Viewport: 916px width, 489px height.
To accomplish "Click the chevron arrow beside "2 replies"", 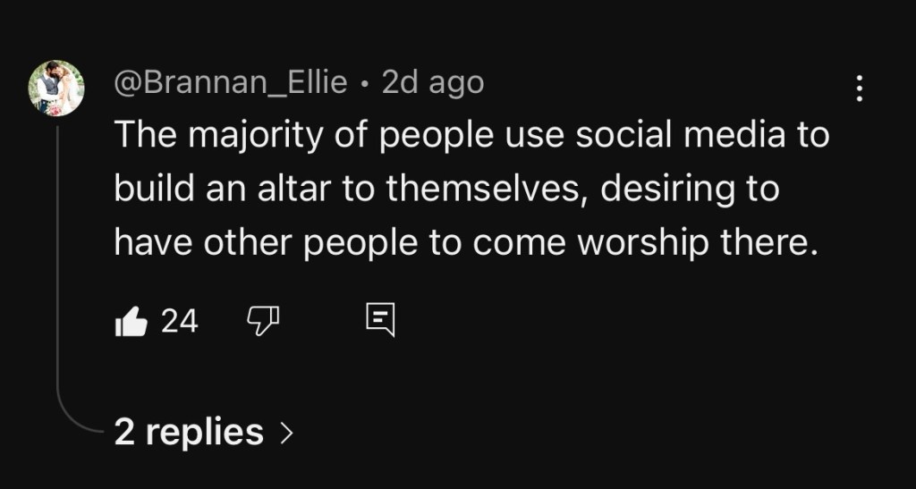I will [x=286, y=434].
